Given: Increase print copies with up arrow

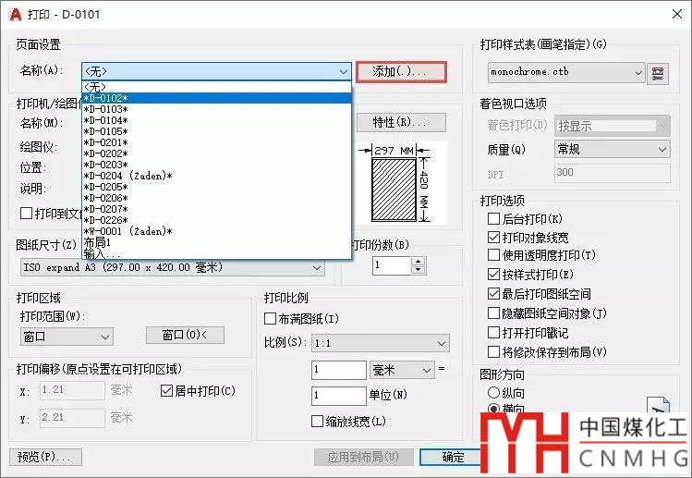Looking at the screenshot, I should pos(419,262).
